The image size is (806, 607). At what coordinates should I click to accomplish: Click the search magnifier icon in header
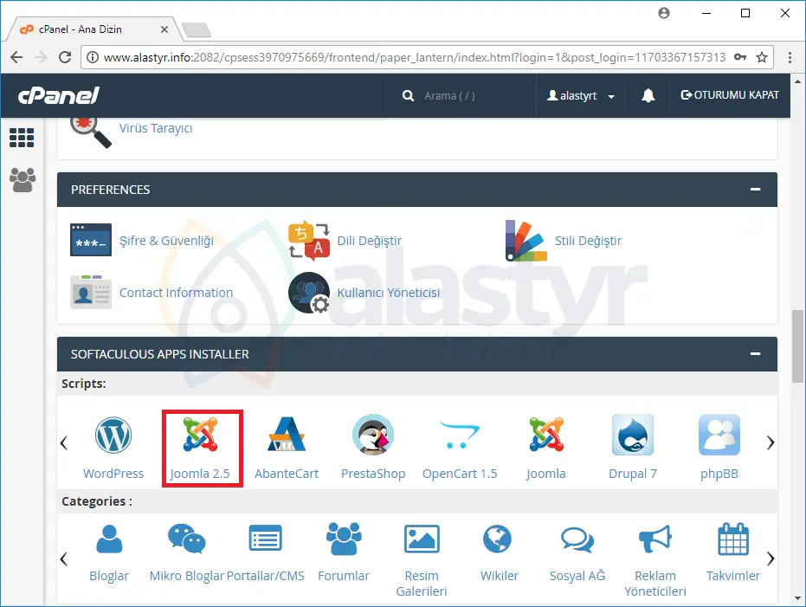click(408, 95)
